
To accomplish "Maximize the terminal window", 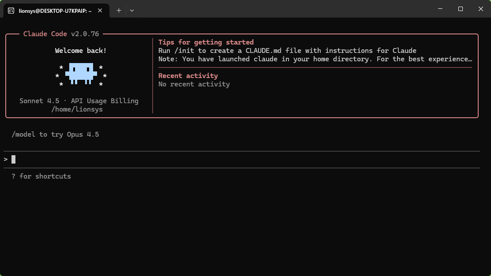I will 461,9.
